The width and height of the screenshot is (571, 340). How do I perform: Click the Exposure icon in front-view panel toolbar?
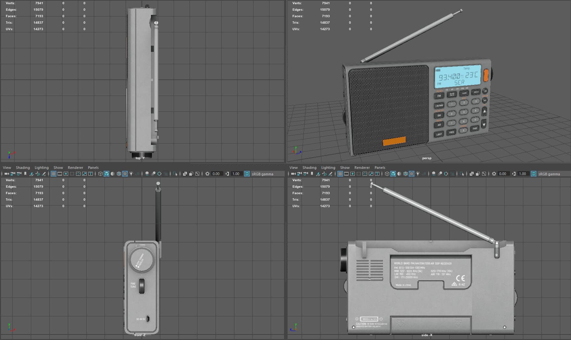pyautogui.click(x=207, y=174)
